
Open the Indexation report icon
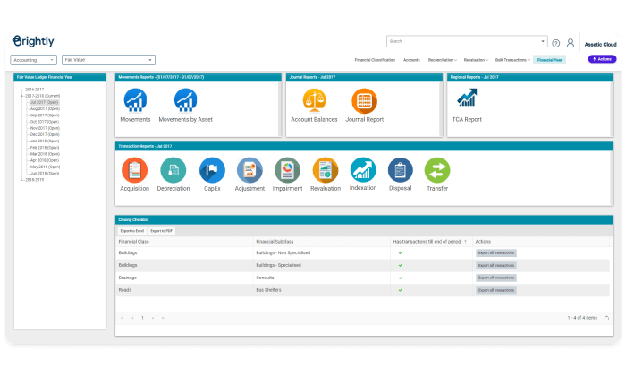[363, 169]
